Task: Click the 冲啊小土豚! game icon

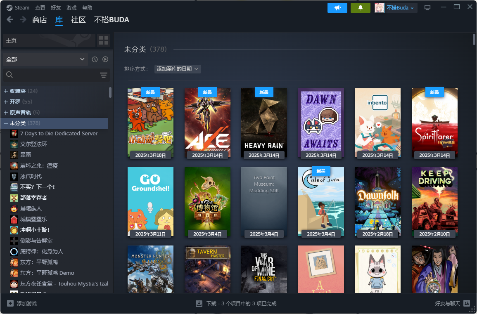Action: click(x=14, y=230)
